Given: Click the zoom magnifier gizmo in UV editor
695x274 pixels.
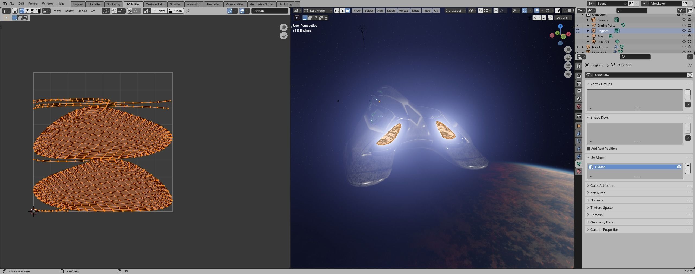Looking at the screenshot, I should click(283, 27).
